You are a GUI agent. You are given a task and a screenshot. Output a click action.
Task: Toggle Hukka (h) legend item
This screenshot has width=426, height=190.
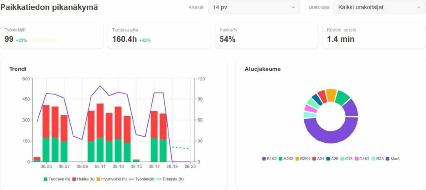click(x=83, y=179)
